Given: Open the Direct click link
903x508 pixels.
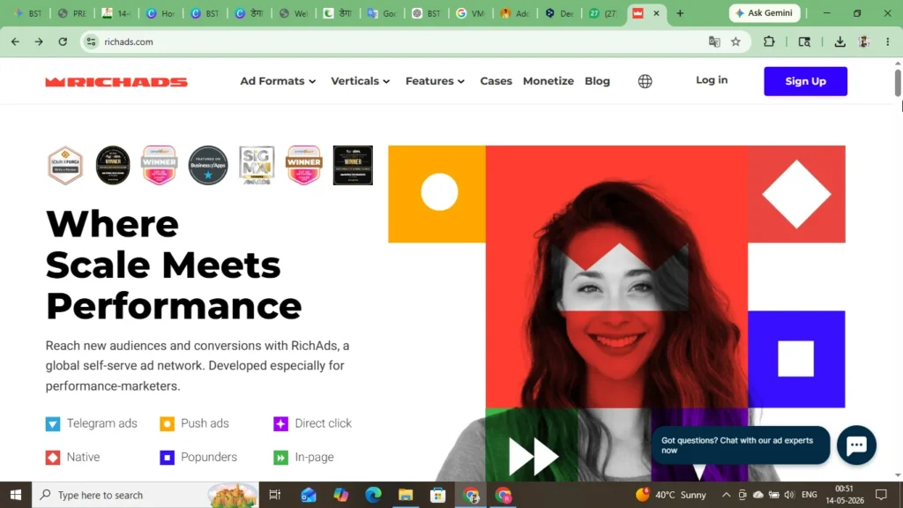Looking at the screenshot, I should click(323, 423).
